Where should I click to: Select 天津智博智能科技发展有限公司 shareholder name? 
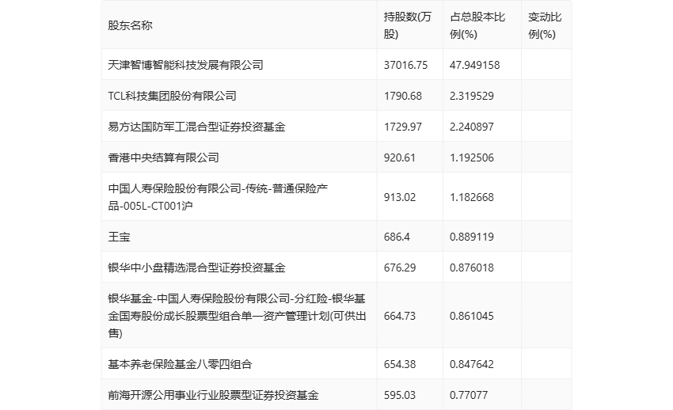[x=185, y=65]
